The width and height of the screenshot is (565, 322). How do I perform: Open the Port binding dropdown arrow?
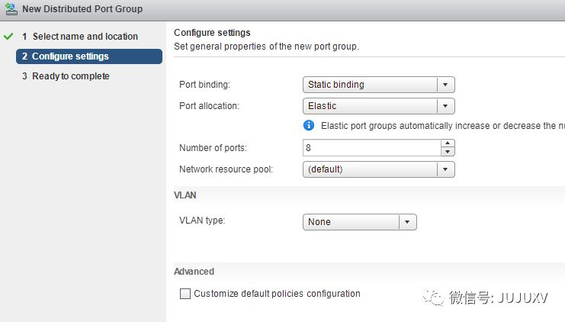pos(446,85)
